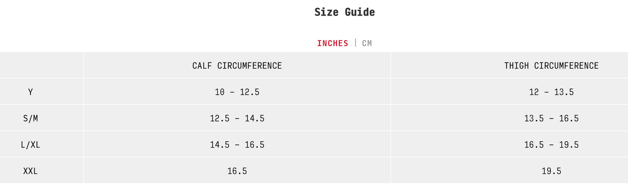The width and height of the screenshot is (628, 190).
Task: Select the XXL calf value 16.5
Action: pyautogui.click(x=237, y=171)
